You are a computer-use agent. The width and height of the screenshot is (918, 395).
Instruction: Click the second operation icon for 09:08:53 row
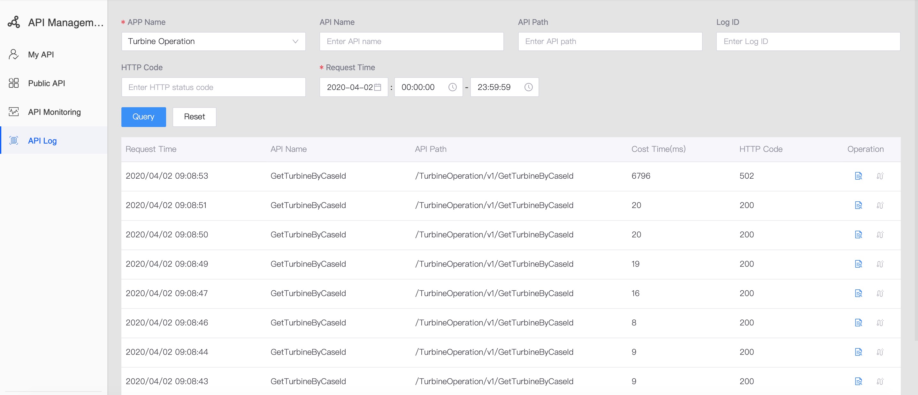pos(880,176)
